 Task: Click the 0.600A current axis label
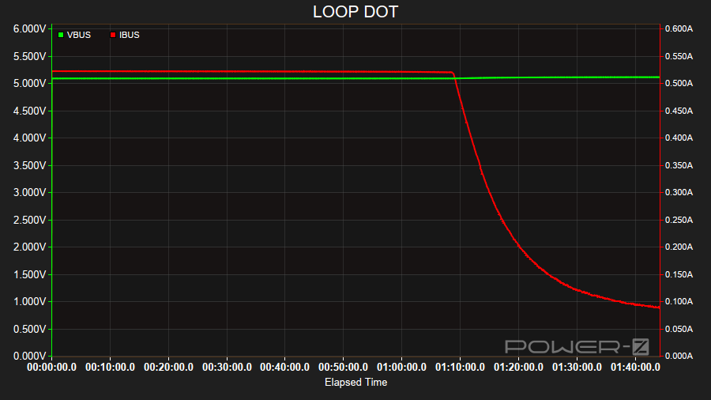[679, 29]
